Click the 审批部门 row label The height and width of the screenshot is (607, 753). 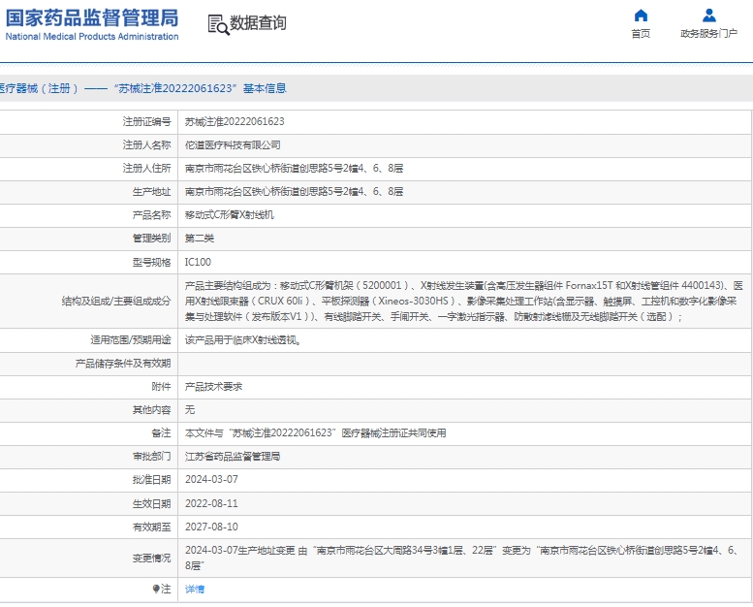[x=152, y=456]
